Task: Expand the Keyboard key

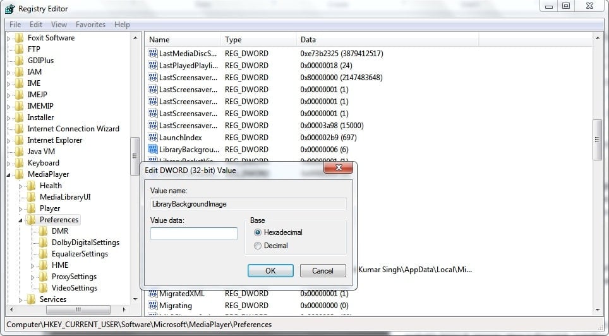Action: click(x=9, y=164)
